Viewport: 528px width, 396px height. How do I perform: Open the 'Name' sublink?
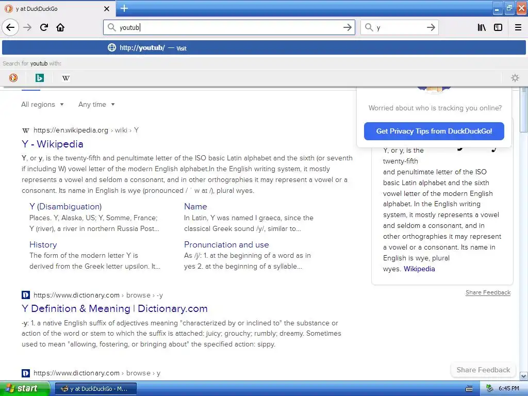[x=195, y=206]
